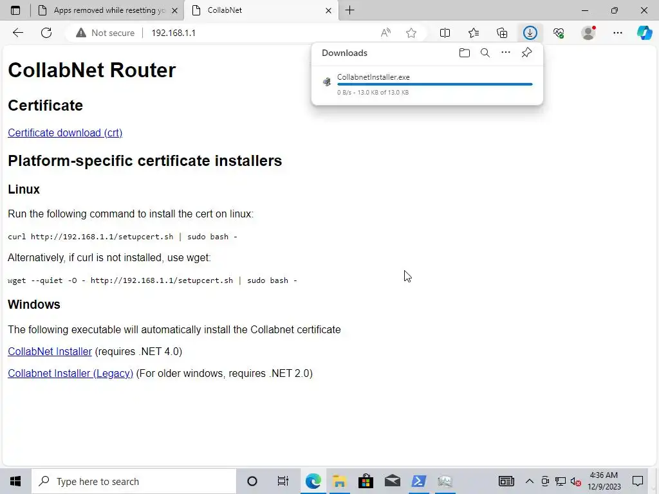Click the Collabnet Installer (Legacy) link
This screenshot has width=659, height=494.
[x=71, y=373]
